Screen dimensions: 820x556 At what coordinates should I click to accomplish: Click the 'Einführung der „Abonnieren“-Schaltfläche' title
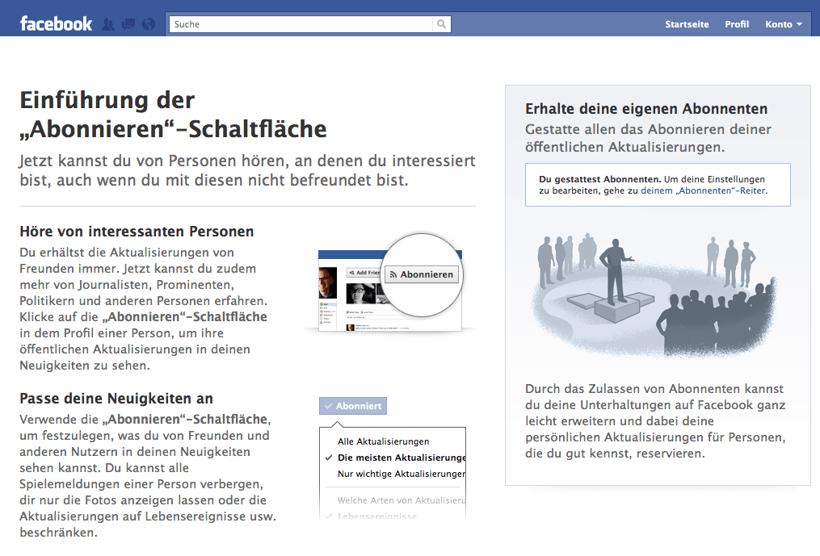click(173, 115)
